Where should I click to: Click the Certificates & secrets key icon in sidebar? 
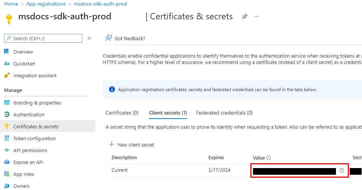click(7, 126)
